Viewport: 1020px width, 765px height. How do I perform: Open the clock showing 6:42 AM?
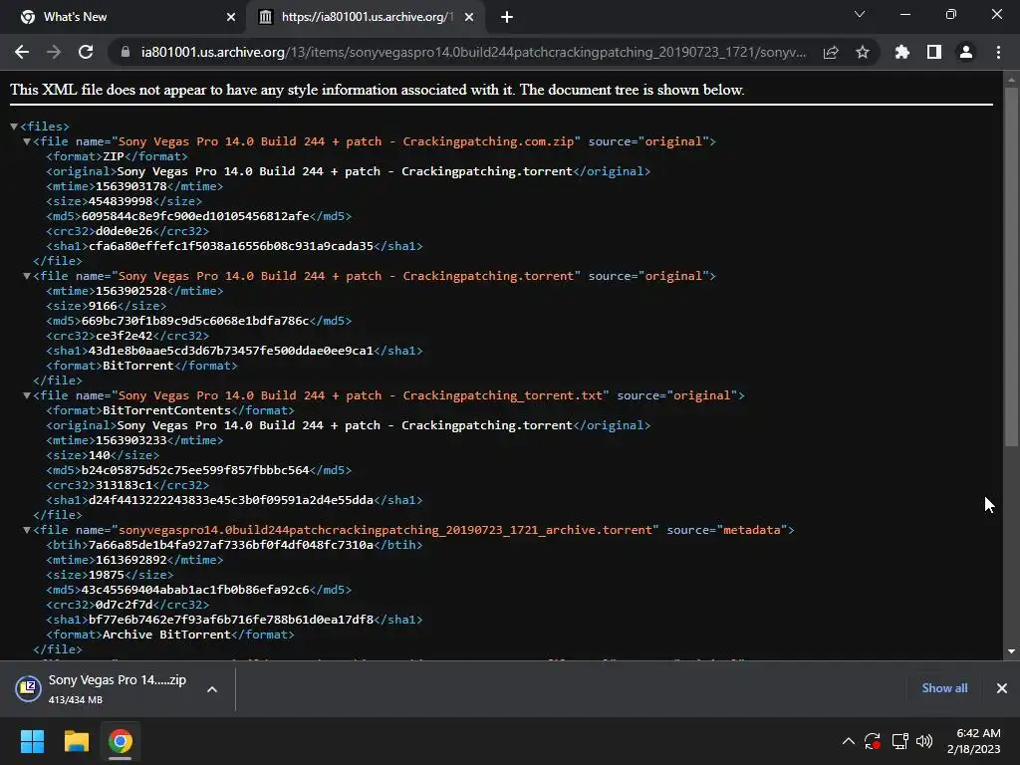[x=974, y=741]
